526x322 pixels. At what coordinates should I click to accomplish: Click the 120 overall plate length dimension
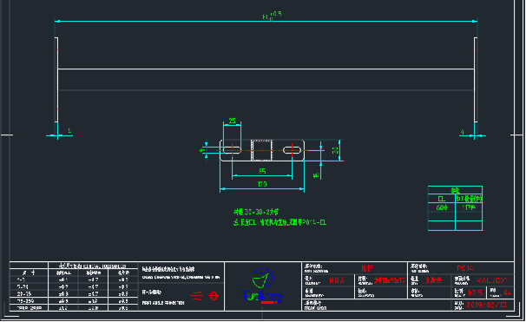tap(262, 184)
